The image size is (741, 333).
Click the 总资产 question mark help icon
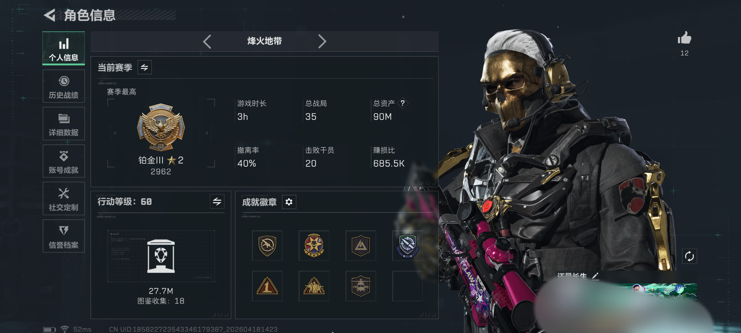(403, 103)
